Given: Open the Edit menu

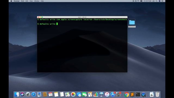Looking at the screenshot, I should point(27,1).
